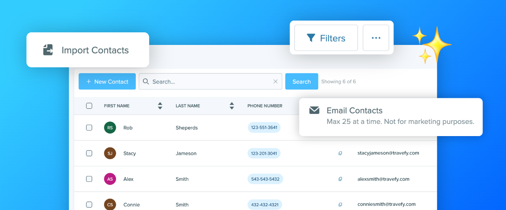This screenshot has height=210, width=506.
Task: Click the Phone Number column header
Action: 265,106
